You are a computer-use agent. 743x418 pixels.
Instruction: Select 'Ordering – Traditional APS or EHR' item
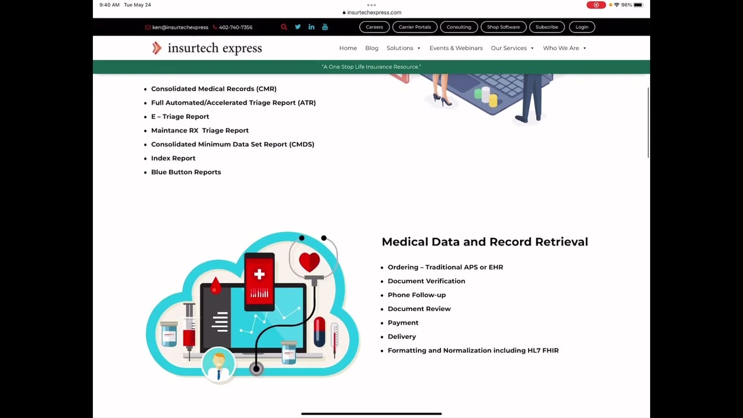[445, 267]
